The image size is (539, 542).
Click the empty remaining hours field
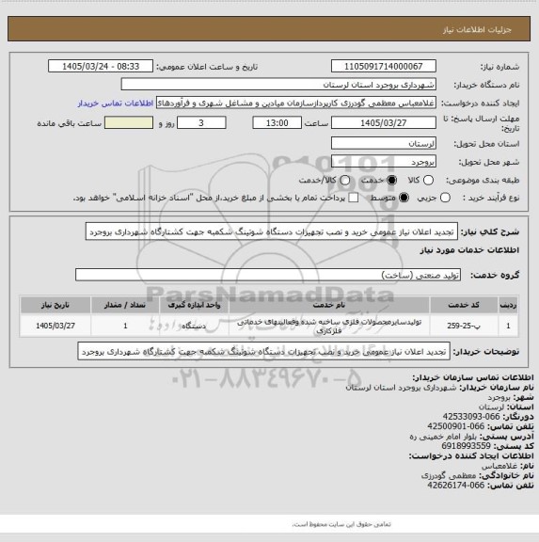pos(129,122)
